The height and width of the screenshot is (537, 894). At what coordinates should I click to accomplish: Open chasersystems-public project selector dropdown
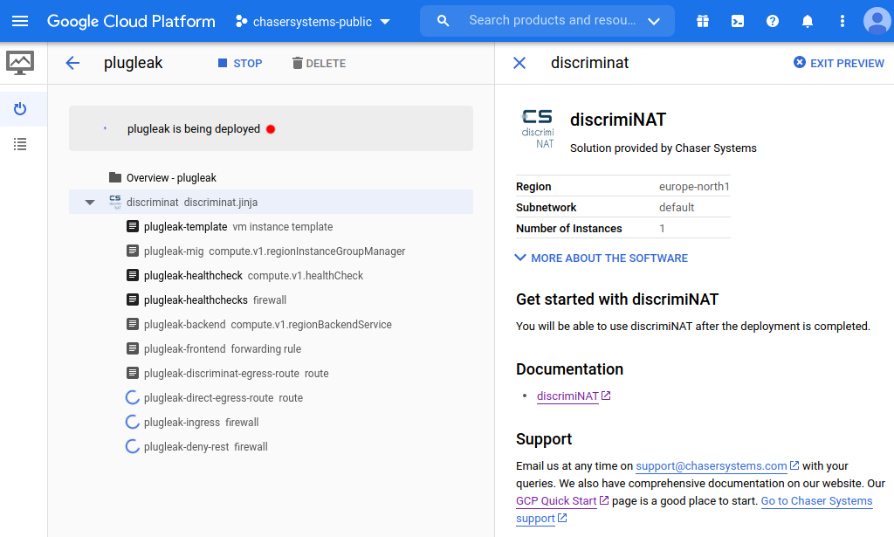tap(313, 21)
